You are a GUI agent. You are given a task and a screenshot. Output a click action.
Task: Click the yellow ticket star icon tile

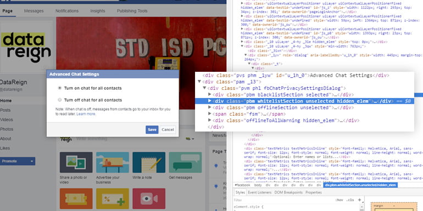[x=76, y=198]
